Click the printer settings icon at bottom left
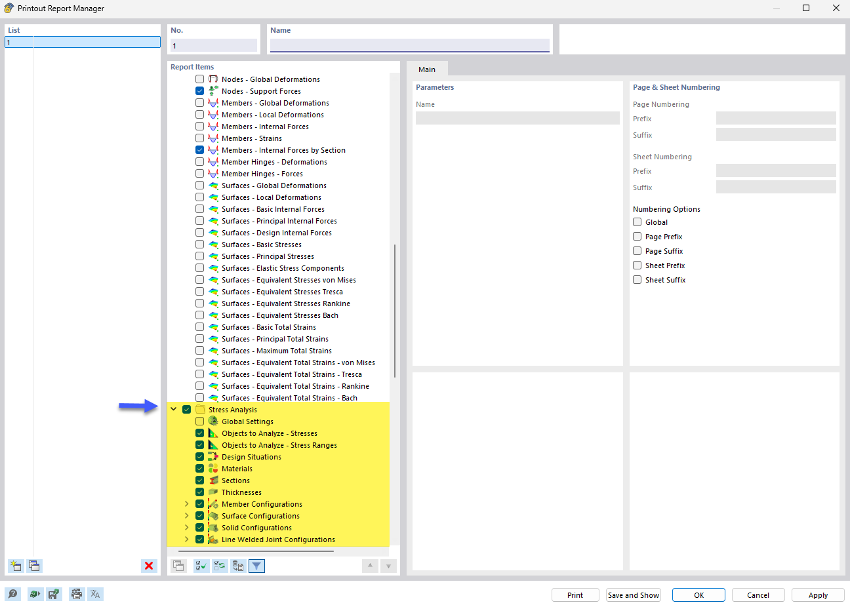 coord(76,594)
